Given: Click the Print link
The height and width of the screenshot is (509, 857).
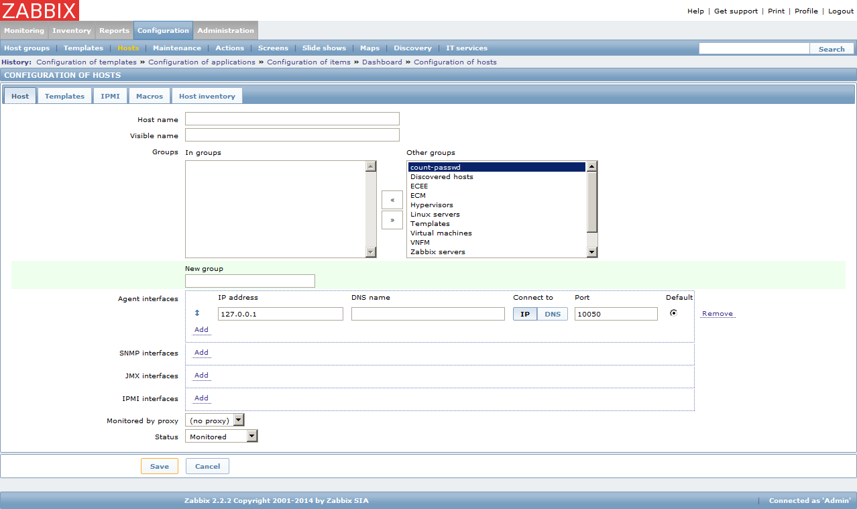Looking at the screenshot, I should click(777, 11).
